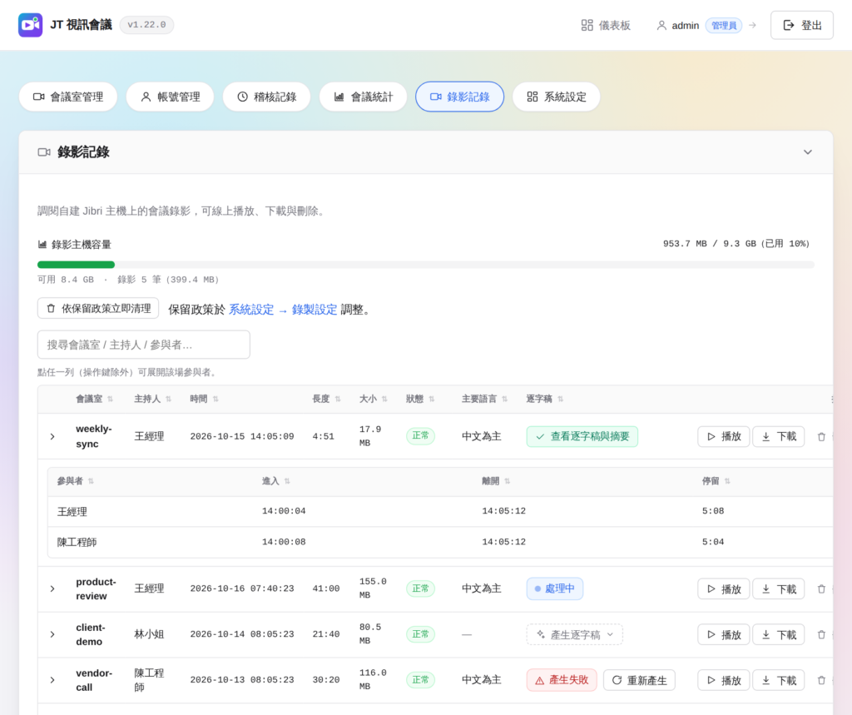Click the arrow icon beside 管理員 badge
The width and height of the screenshot is (852, 715).
(752, 26)
